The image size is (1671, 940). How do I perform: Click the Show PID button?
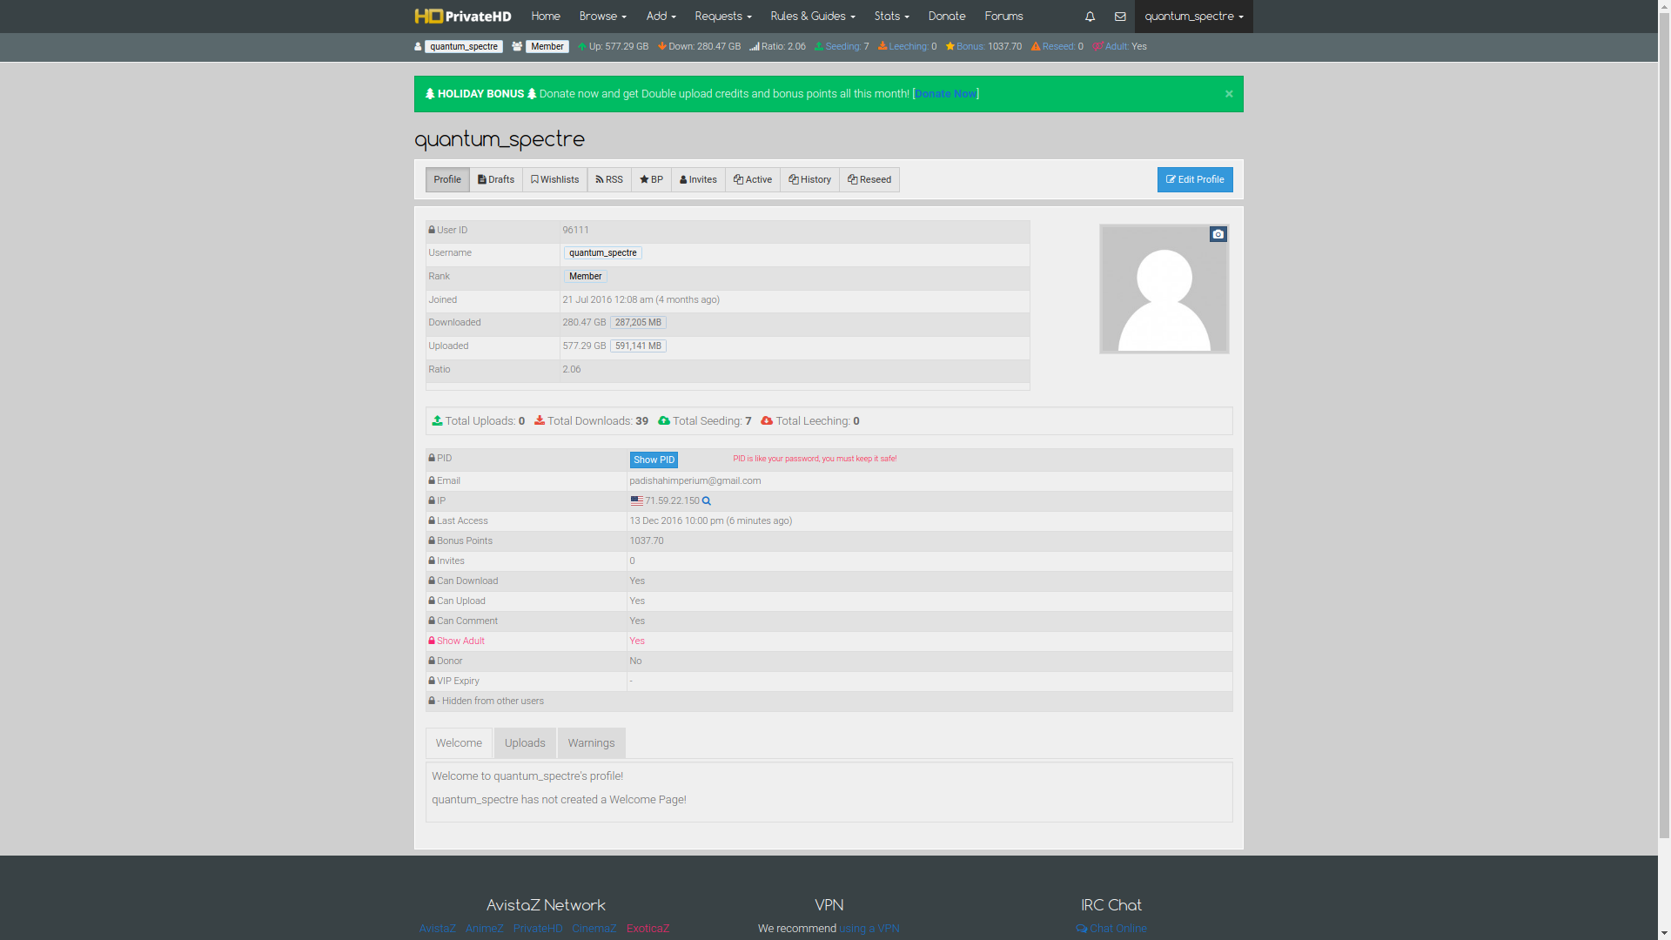coord(654,460)
